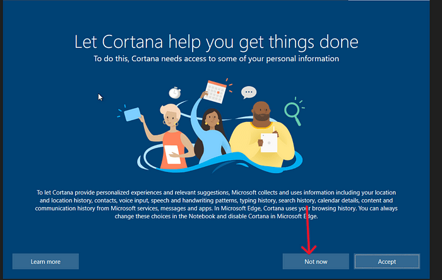
Task: Select the 'Let Cortana help you get things done' heading
Action: pos(216,42)
